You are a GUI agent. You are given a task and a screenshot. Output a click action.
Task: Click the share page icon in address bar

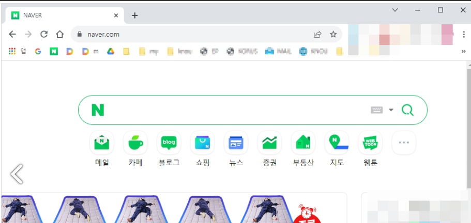click(317, 34)
